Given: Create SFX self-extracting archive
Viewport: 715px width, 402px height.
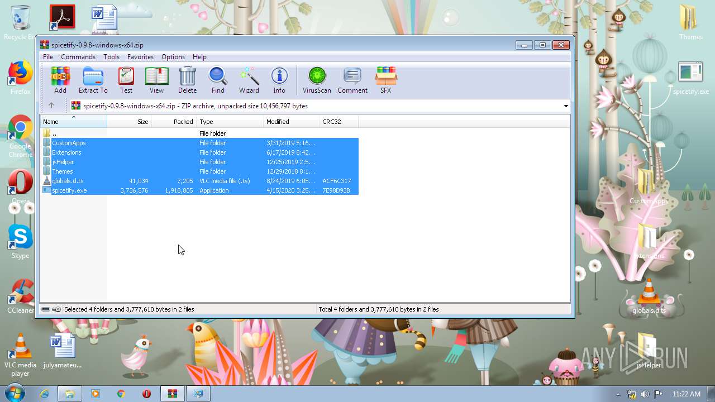Looking at the screenshot, I should 385,80.
